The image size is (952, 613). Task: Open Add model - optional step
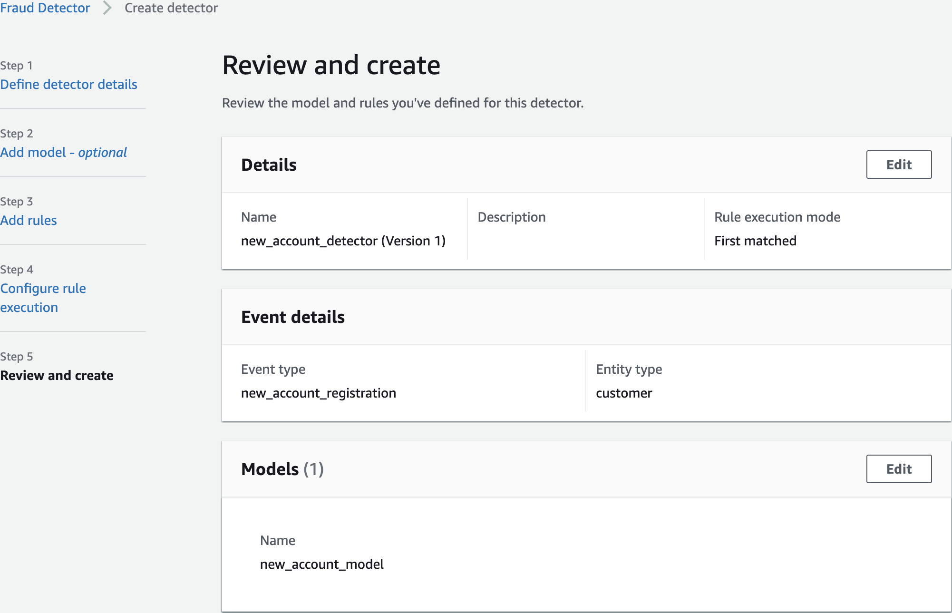(64, 152)
